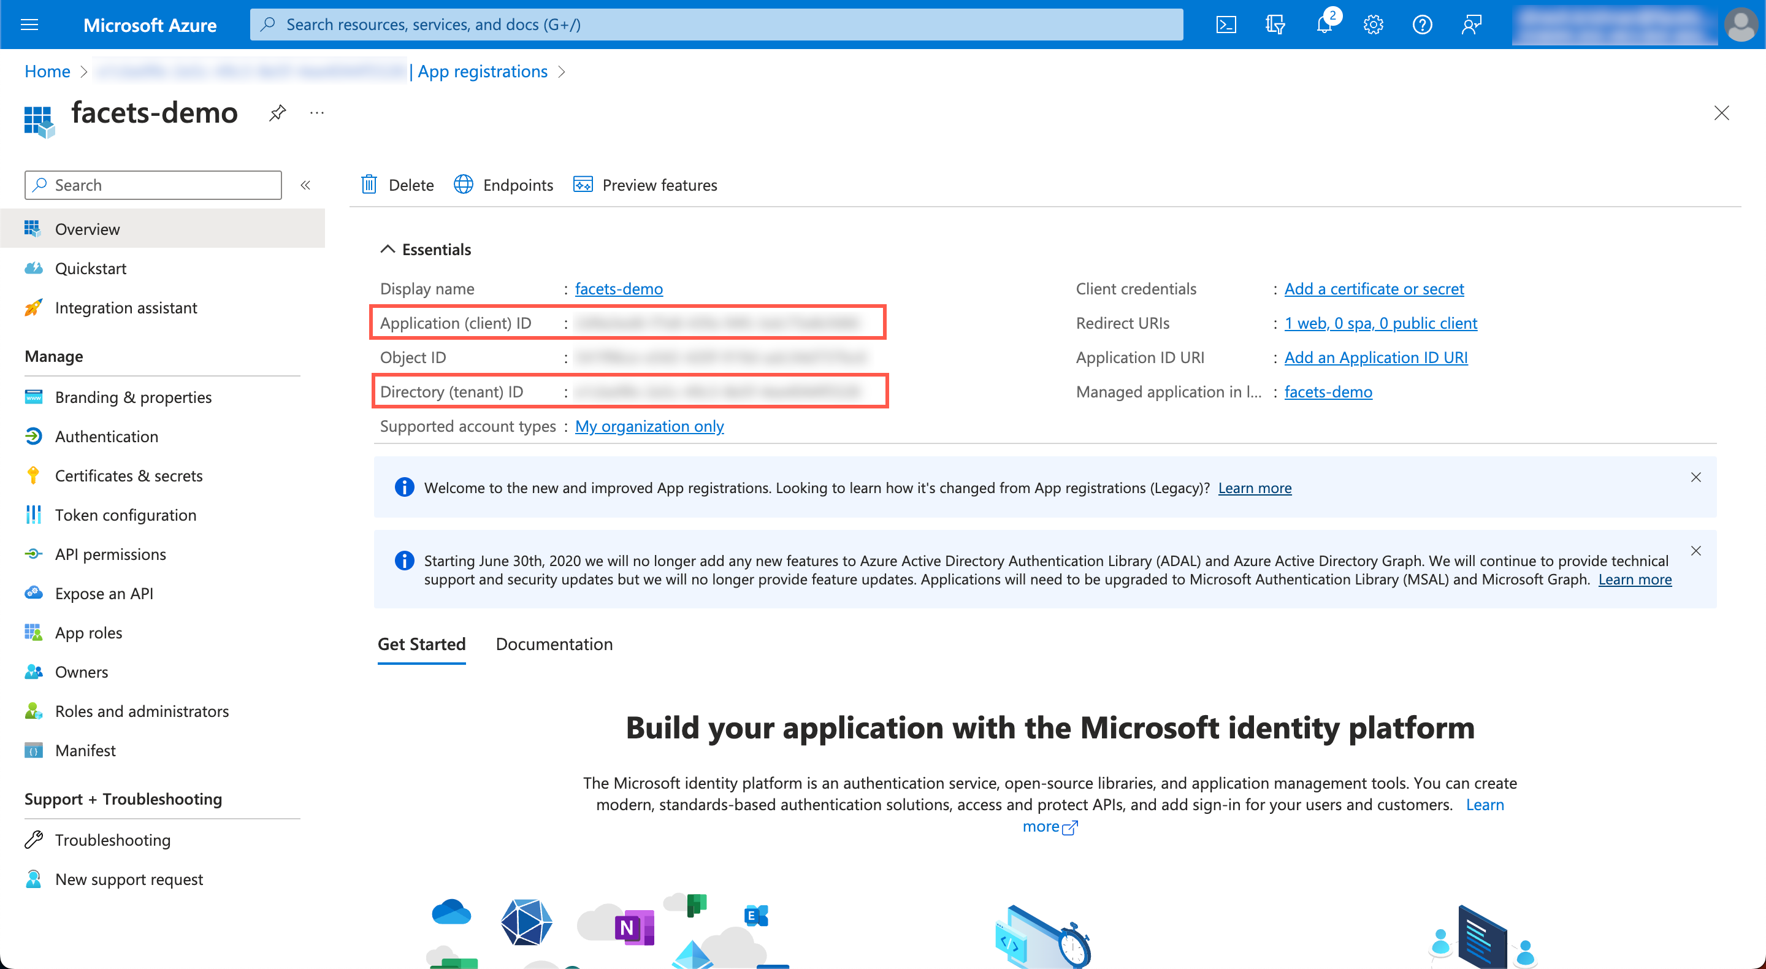Open the Endpoints pane
The width and height of the screenshot is (1766, 969).
(503, 185)
